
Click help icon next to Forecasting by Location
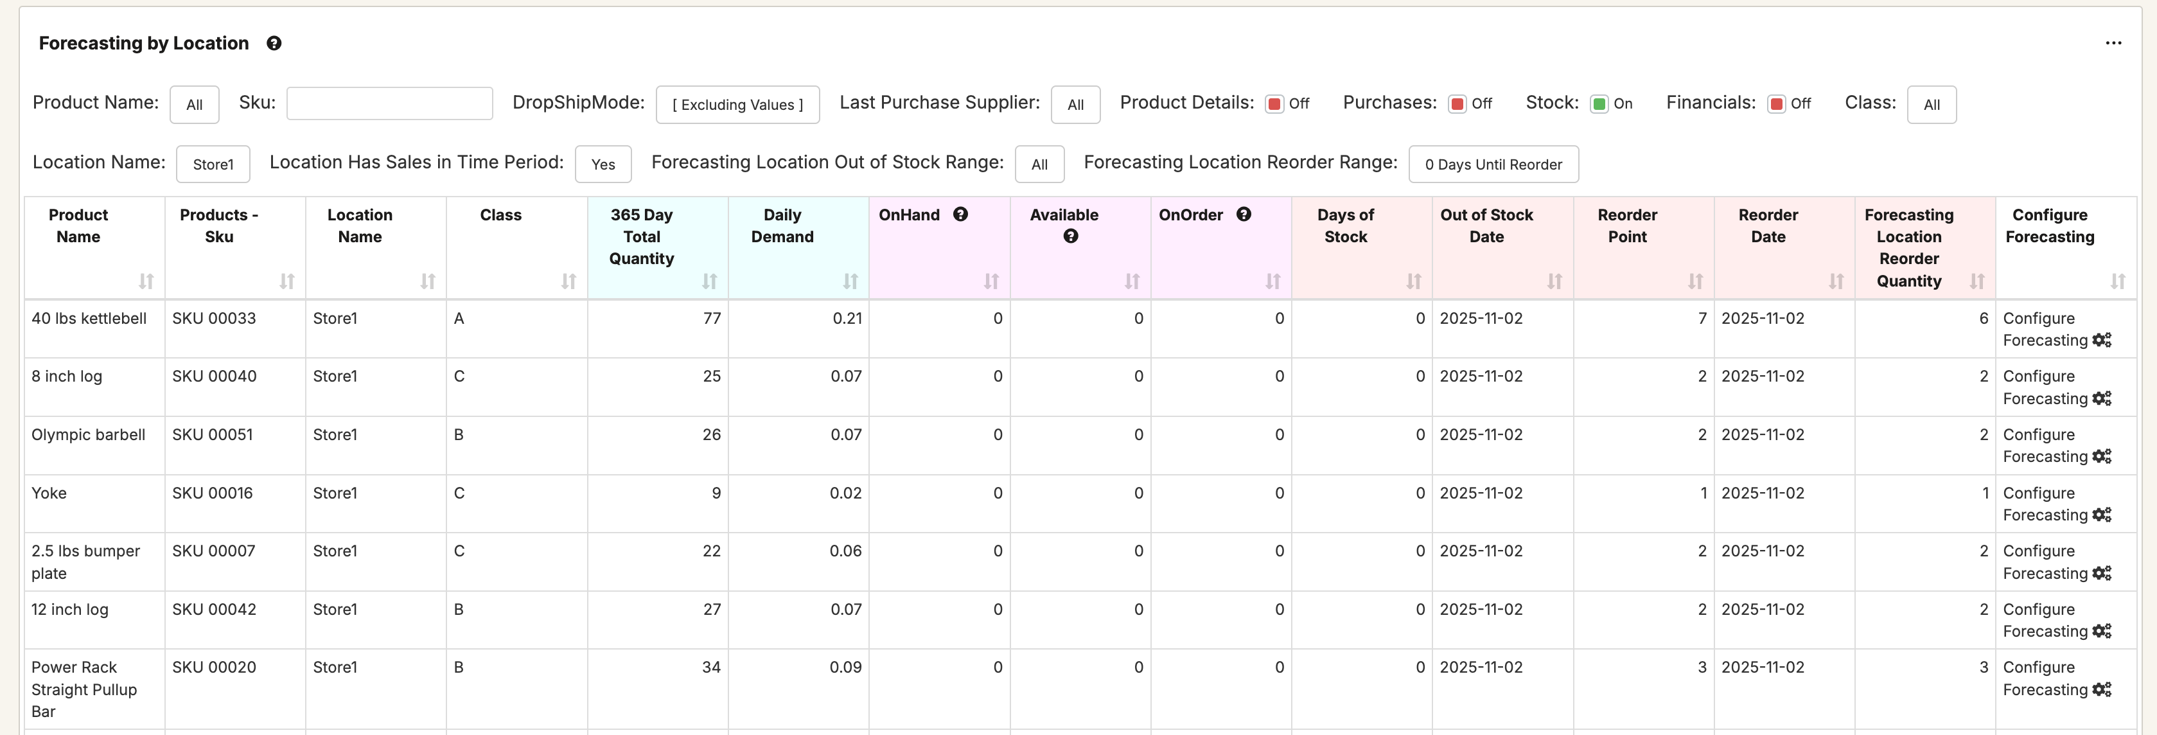(274, 44)
